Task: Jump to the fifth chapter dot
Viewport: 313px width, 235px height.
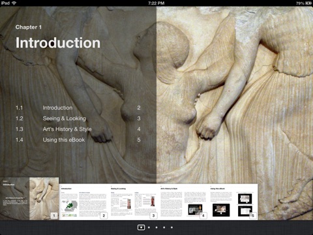Action: pos(171,227)
